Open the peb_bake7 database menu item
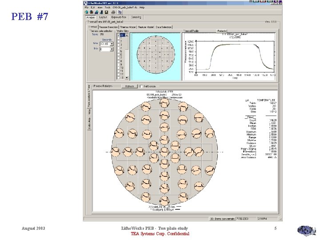The width and height of the screenshot is (320, 240). tap(125, 8)
